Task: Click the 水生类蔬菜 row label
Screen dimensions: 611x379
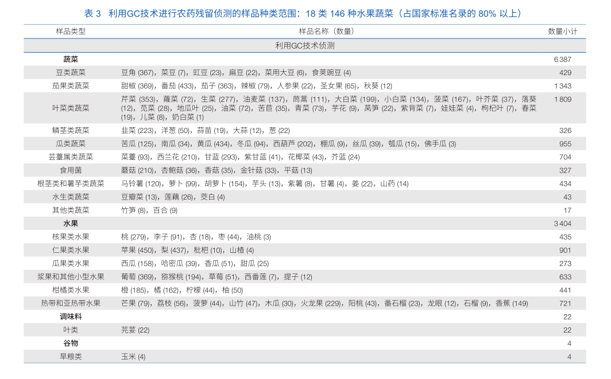Action: click(70, 197)
